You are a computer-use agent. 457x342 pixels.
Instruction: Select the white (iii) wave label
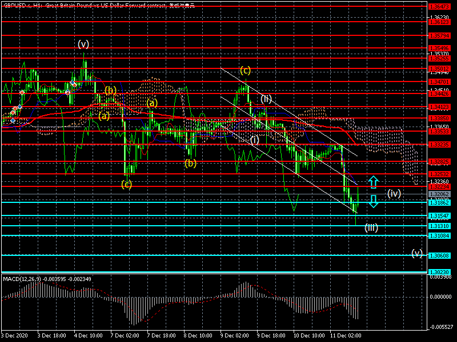[x=371, y=228]
